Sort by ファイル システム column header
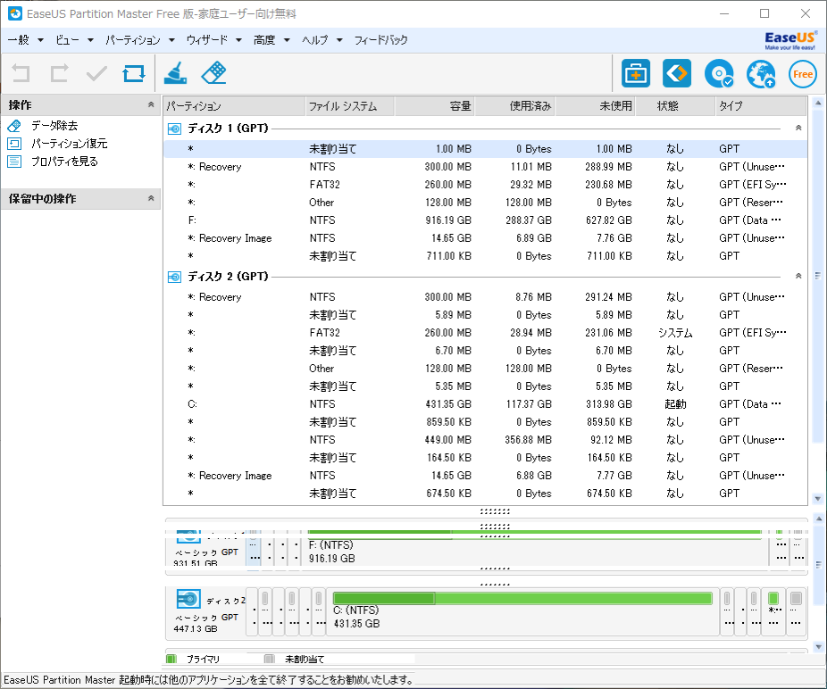827x689 pixels. point(349,106)
